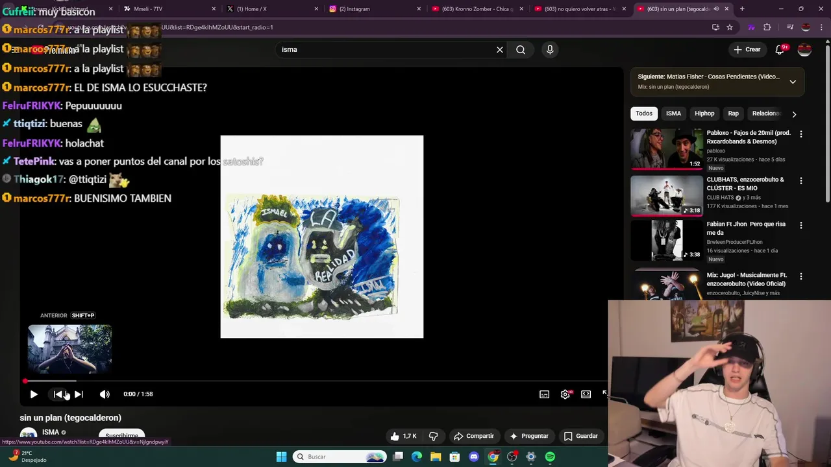Switch to the Kronno Zomber browser tab
The image size is (831, 467).
tap(478, 9)
